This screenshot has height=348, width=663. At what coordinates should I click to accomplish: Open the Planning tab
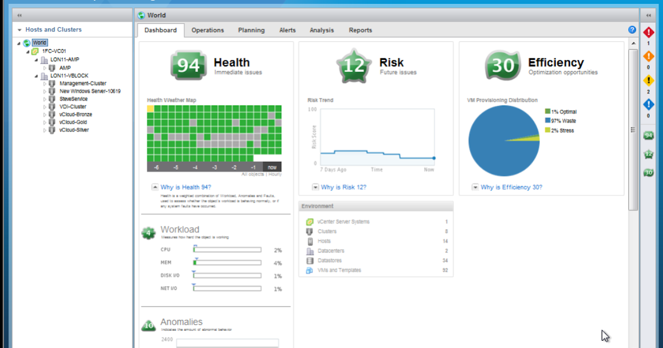[x=251, y=30]
